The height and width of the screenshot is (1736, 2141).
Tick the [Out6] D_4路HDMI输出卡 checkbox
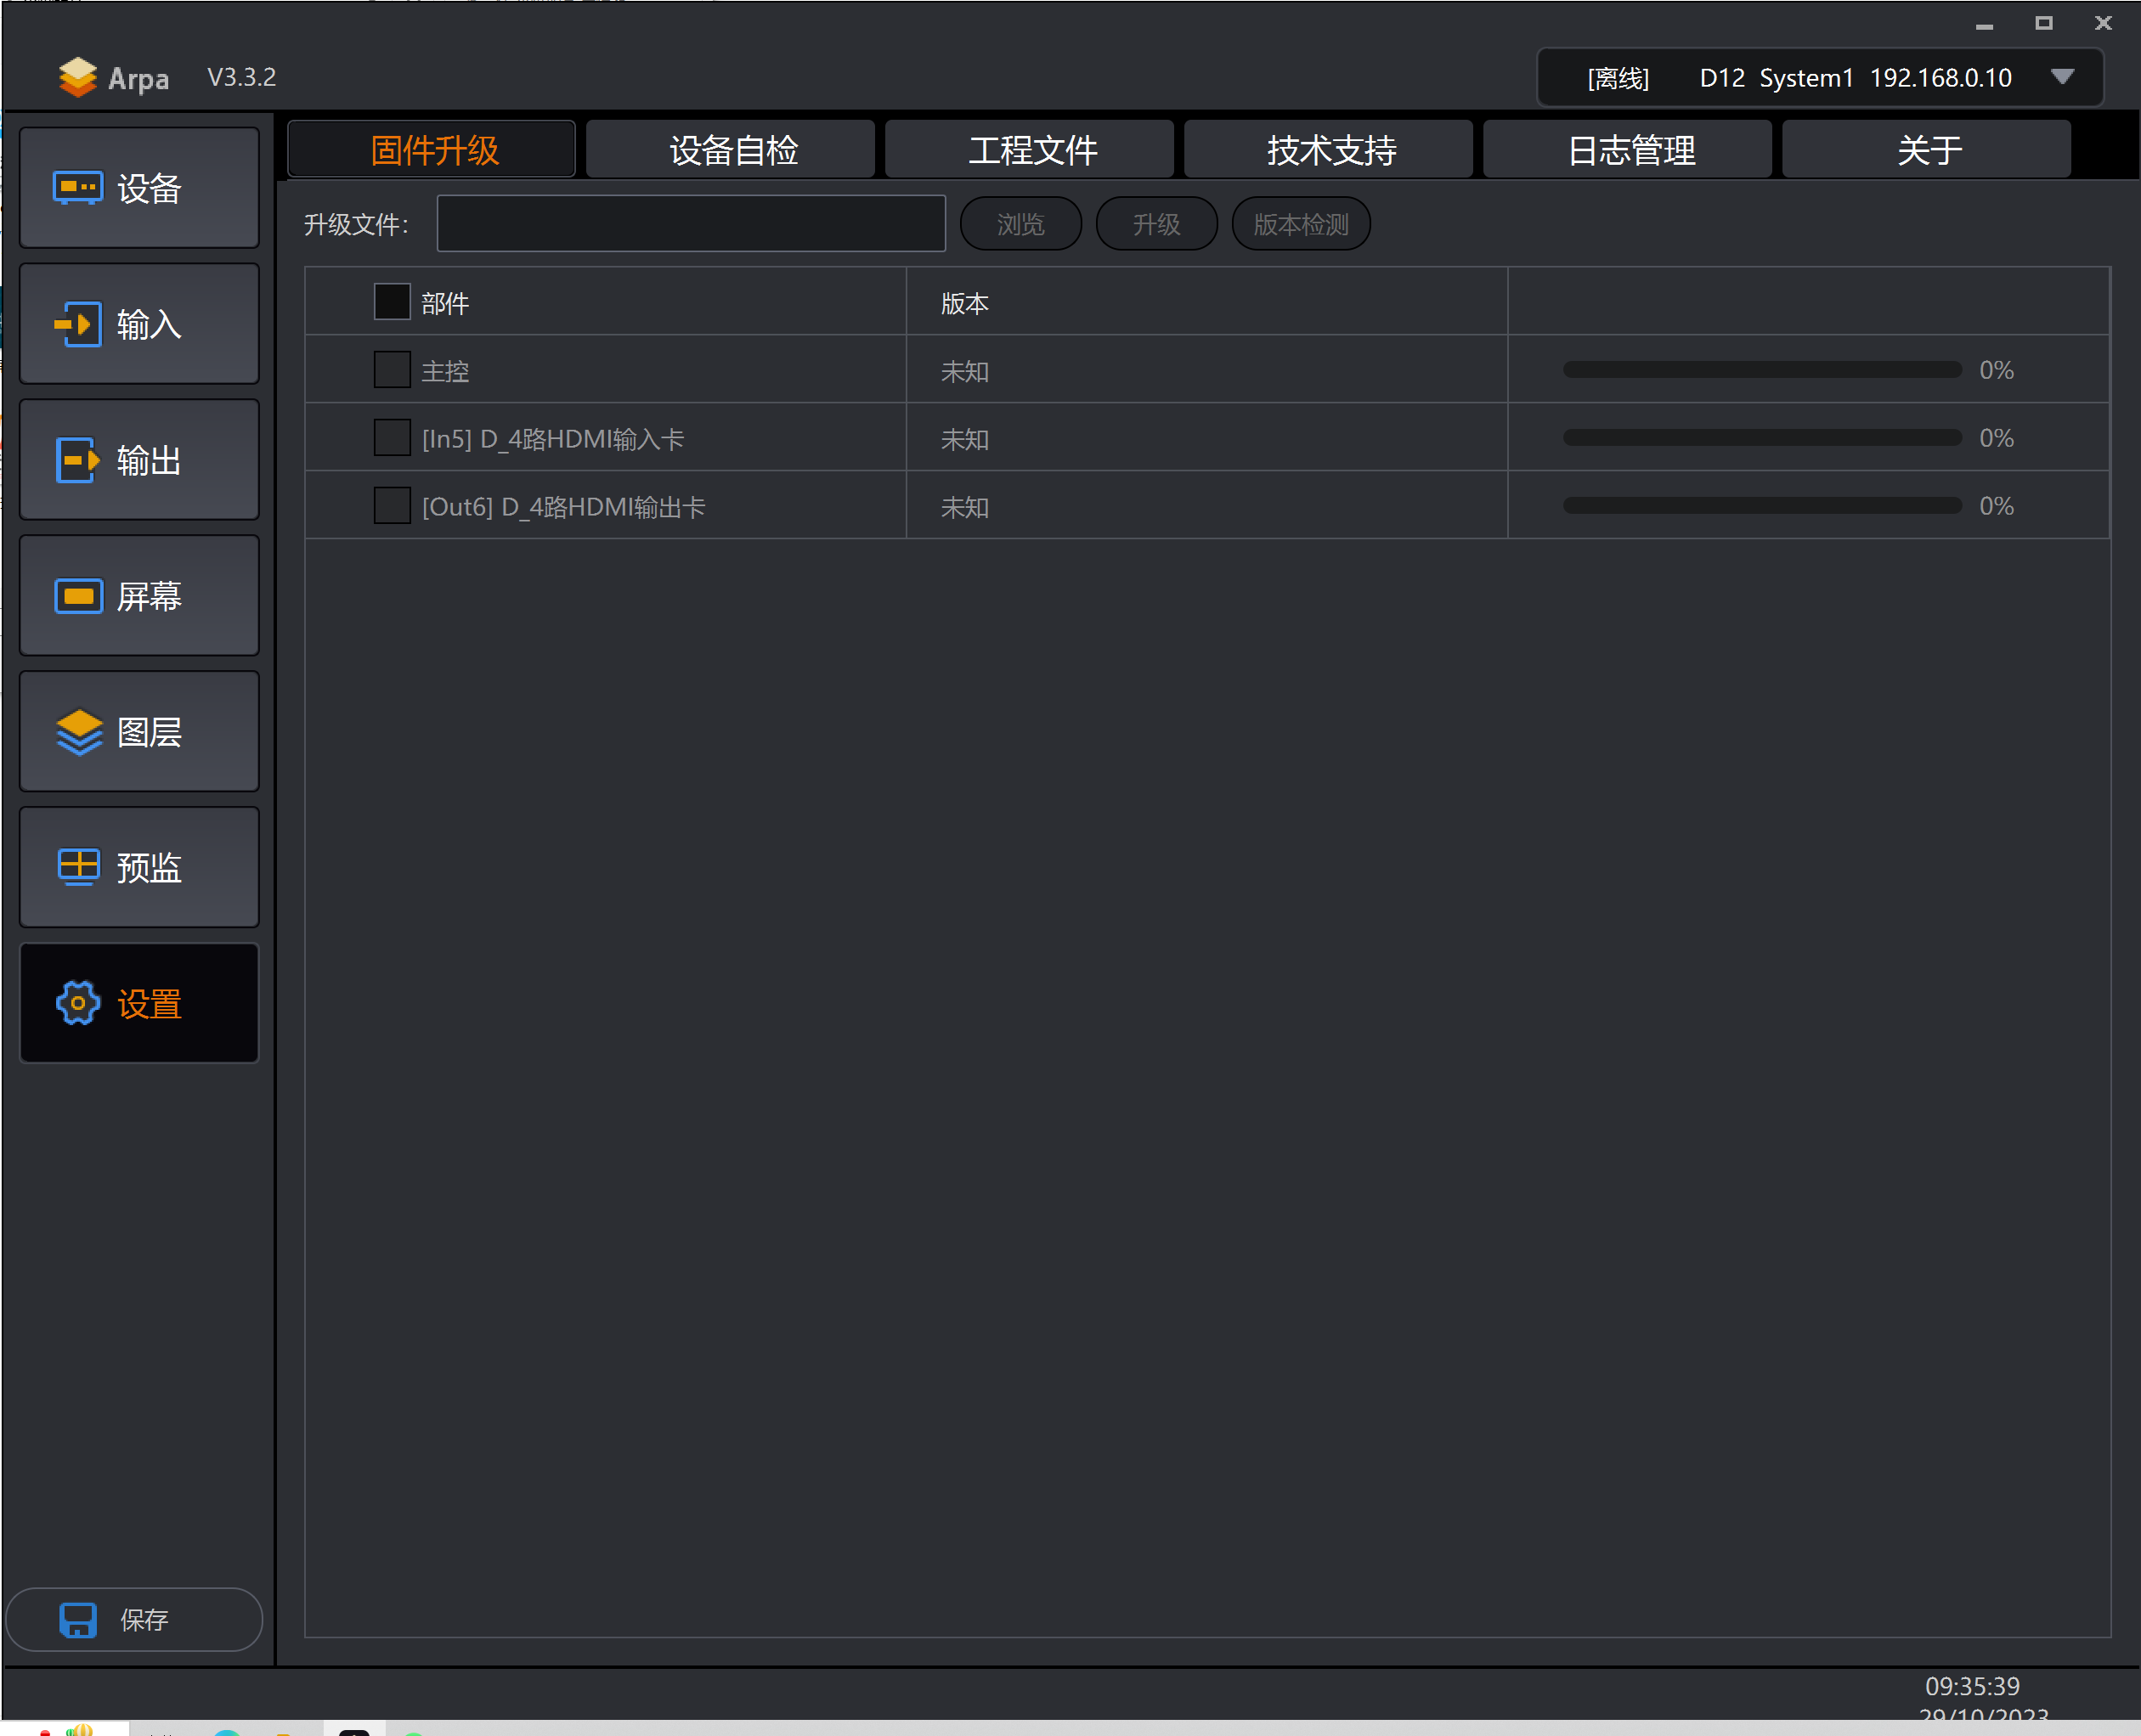(x=393, y=506)
